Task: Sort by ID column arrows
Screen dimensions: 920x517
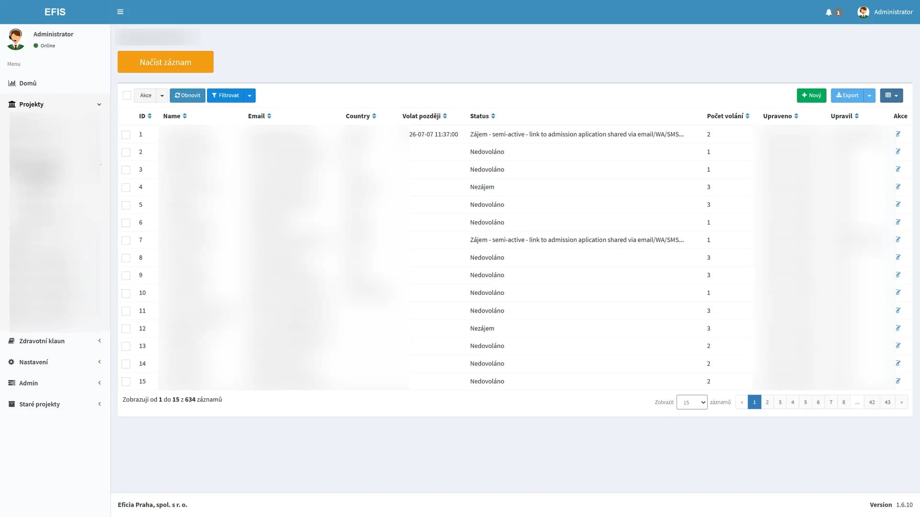Action: coord(149,116)
